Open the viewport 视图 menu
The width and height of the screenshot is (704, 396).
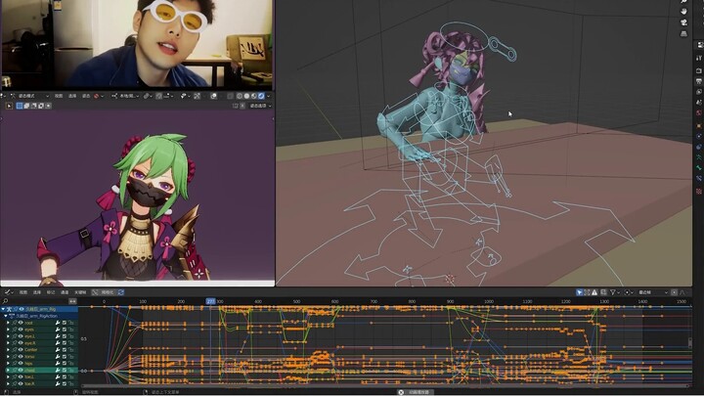59,96
